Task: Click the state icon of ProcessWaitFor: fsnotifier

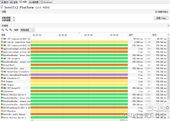Action: (2, 104)
